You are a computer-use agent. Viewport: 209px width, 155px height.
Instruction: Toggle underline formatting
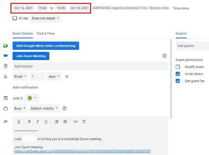pyautogui.click(x=46, y=122)
